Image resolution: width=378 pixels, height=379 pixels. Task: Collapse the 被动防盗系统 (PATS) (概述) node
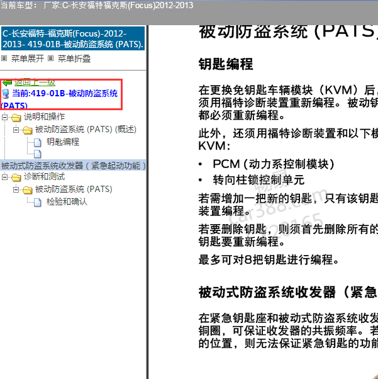click(16, 130)
